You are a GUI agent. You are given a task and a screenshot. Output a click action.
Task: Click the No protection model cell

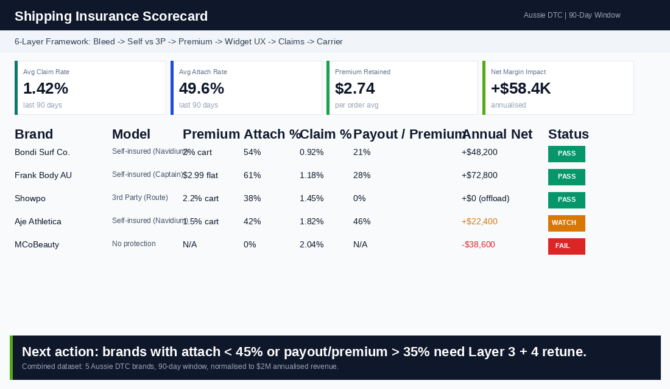click(x=134, y=244)
